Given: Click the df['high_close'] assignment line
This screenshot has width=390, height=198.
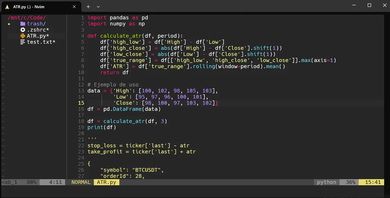Looking at the screenshot, I should point(191,48).
